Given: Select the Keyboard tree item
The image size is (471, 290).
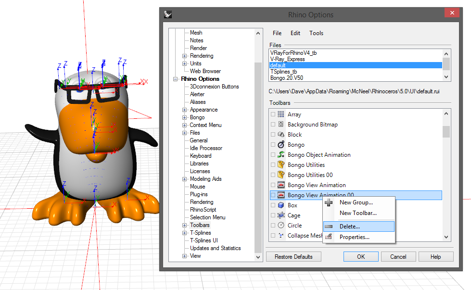Looking at the screenshot, I should (201, 156).
